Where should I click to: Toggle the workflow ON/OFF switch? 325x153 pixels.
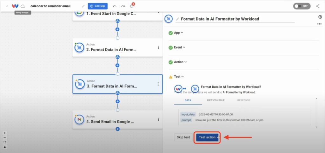pyautogui.click(x=302, y=6)
